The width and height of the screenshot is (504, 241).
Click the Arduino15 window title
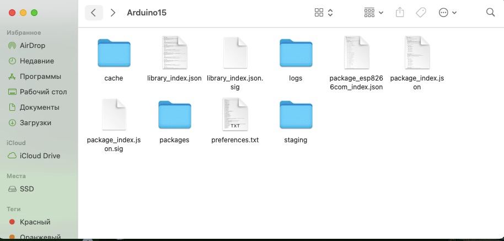(147, 13)
